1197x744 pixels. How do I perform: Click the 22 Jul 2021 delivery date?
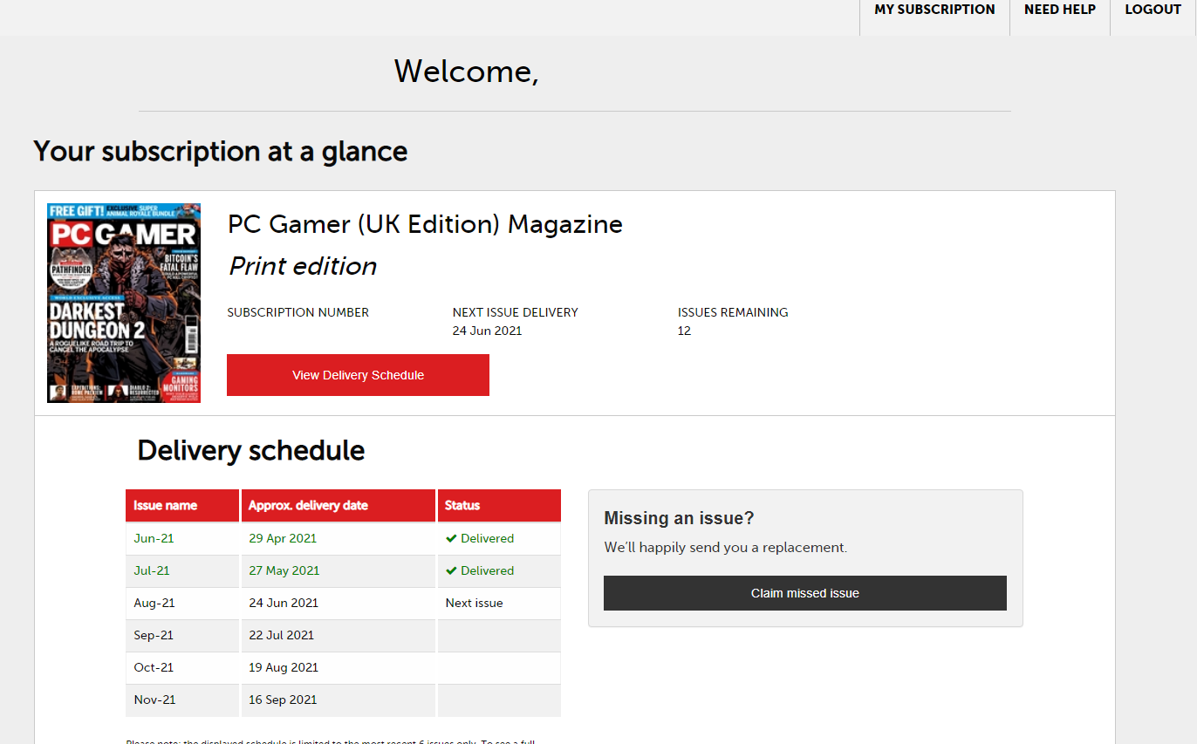tap(281, 635)
